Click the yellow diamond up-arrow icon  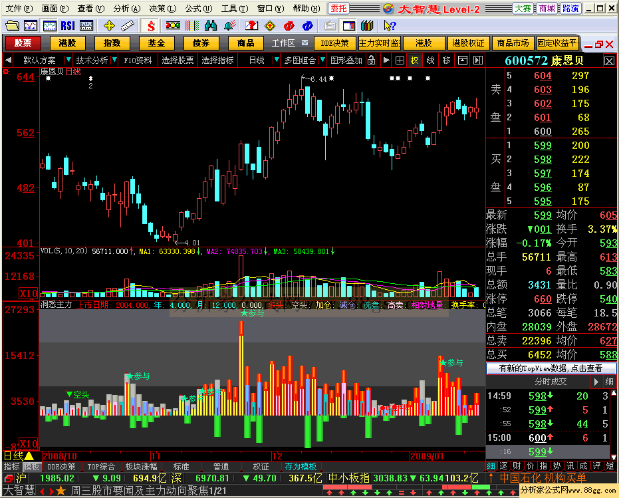pos(270,26)
